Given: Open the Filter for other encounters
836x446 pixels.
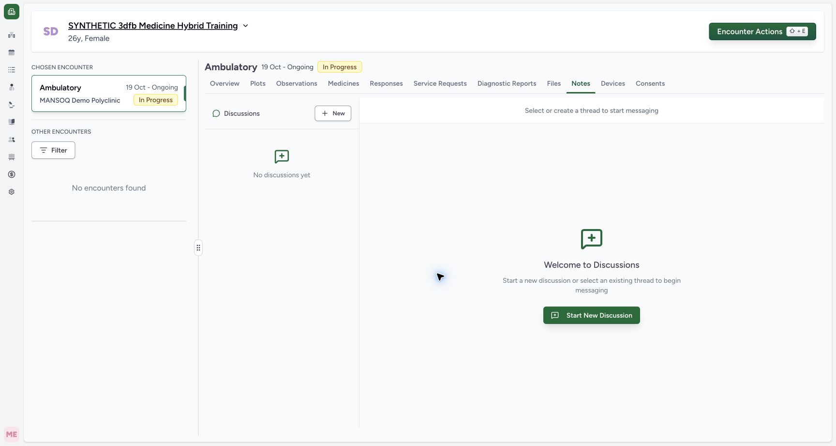Looking at the screenshot, I should (53, 150).
